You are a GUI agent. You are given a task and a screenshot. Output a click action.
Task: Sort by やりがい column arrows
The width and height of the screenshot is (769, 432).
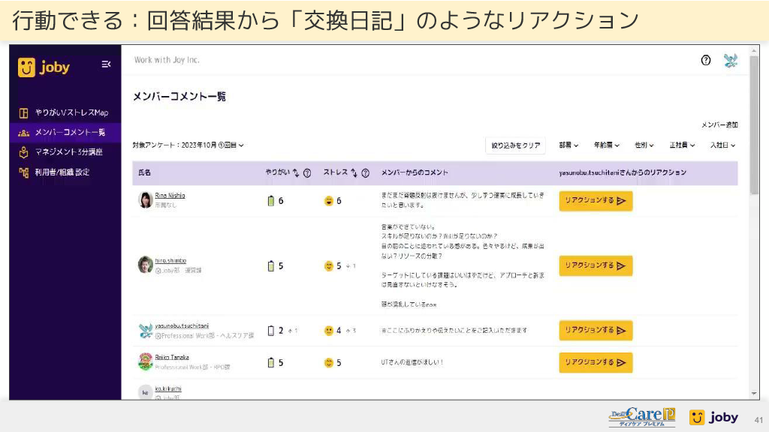pyautogui.click(x=296, y=173)
